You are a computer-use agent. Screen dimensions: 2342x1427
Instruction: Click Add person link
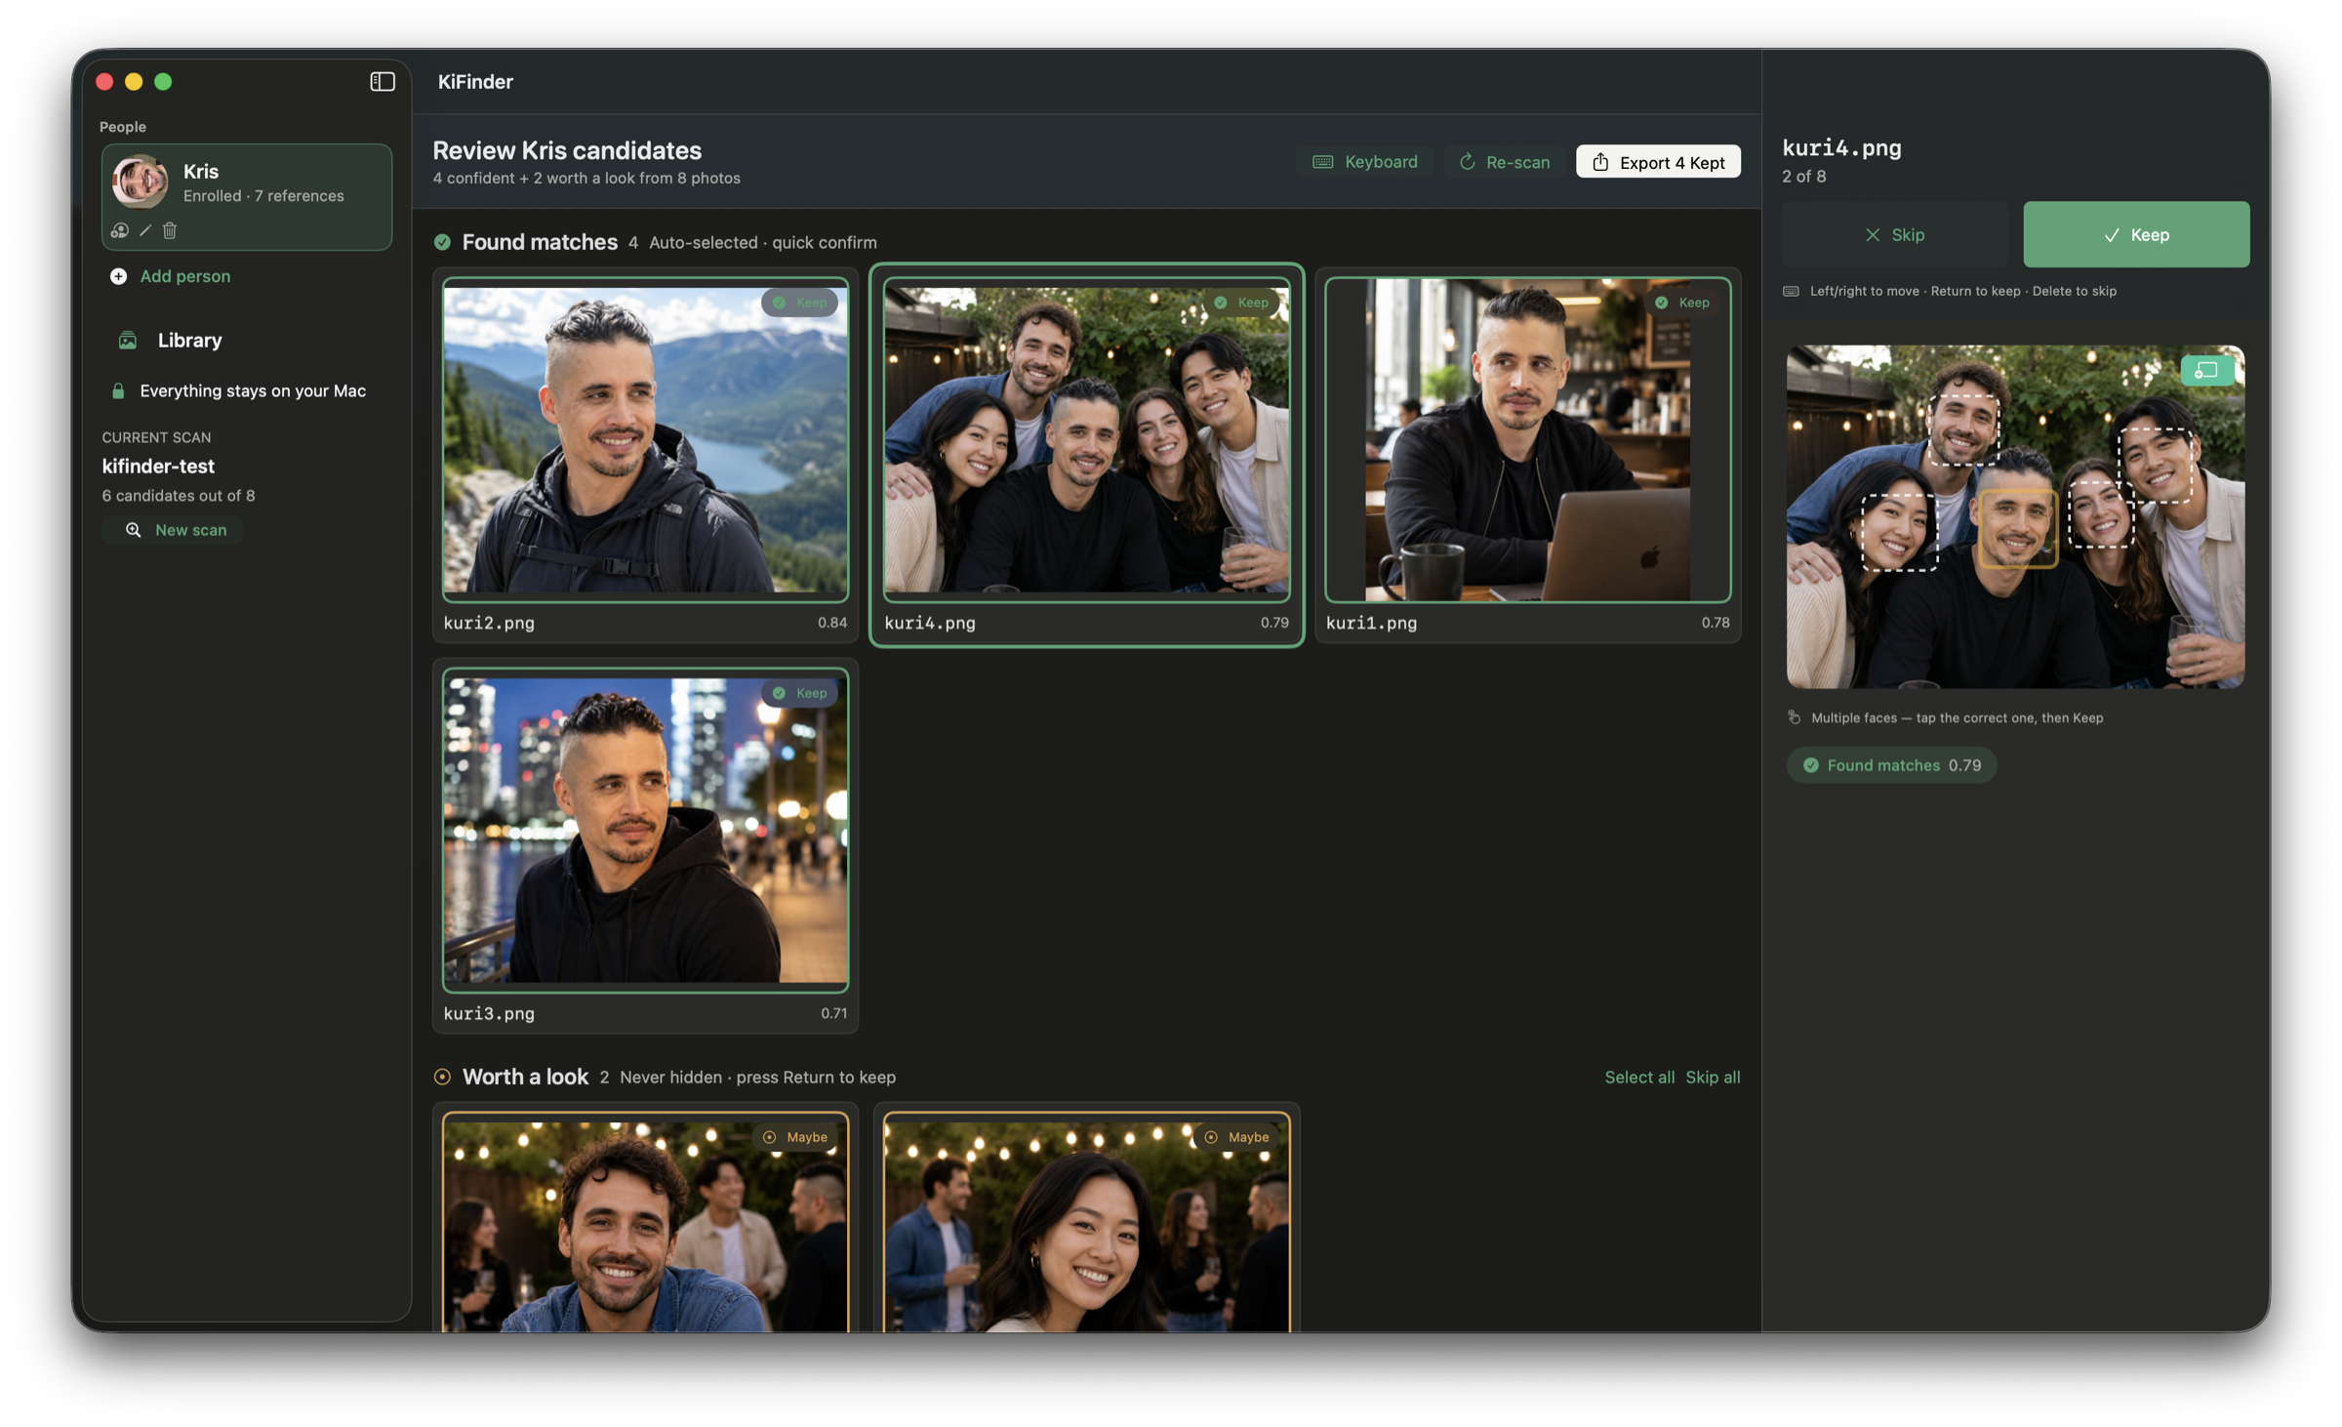coord(184,276)
